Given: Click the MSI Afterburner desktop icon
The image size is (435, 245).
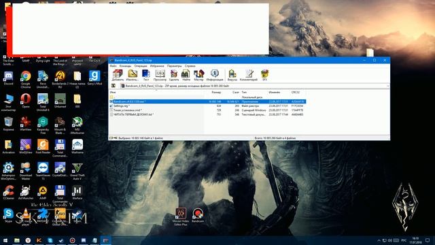Looking at the screenshot, I should click(77, 125).
